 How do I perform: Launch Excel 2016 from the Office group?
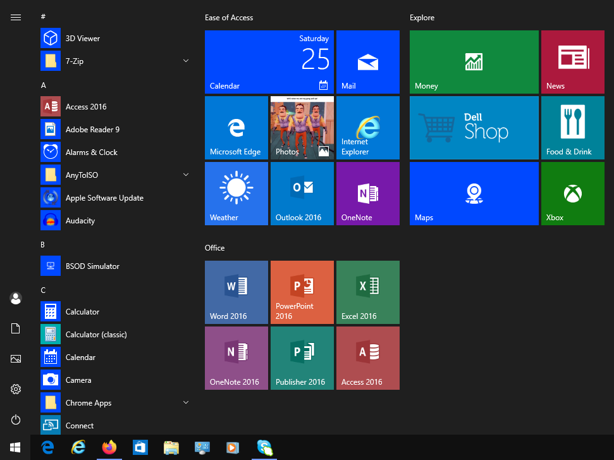pos(367,292)
